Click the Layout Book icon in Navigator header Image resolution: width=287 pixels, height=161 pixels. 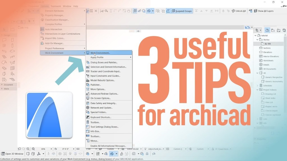coord(279,30)
